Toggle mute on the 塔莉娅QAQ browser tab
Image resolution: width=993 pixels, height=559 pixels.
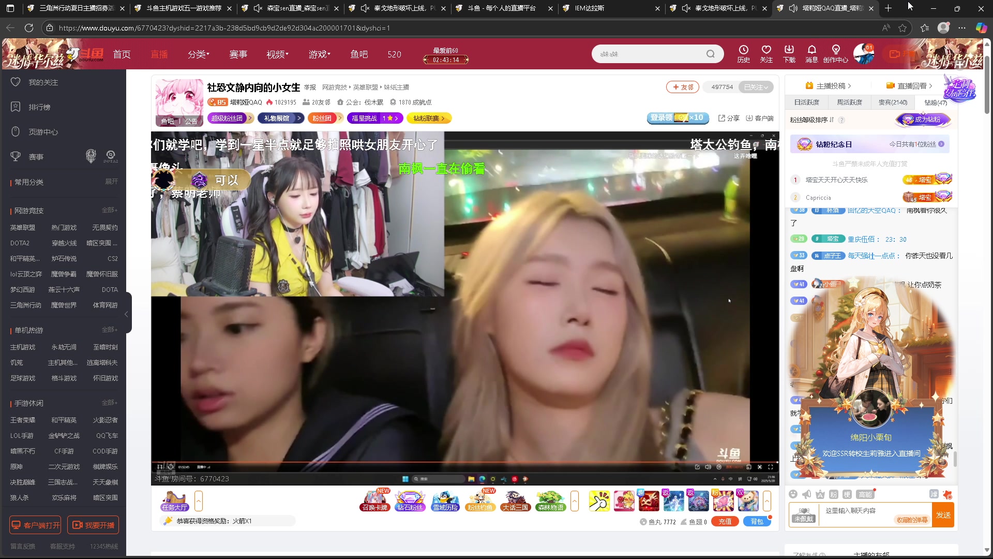pyautogui.click(x=793, y=8)
